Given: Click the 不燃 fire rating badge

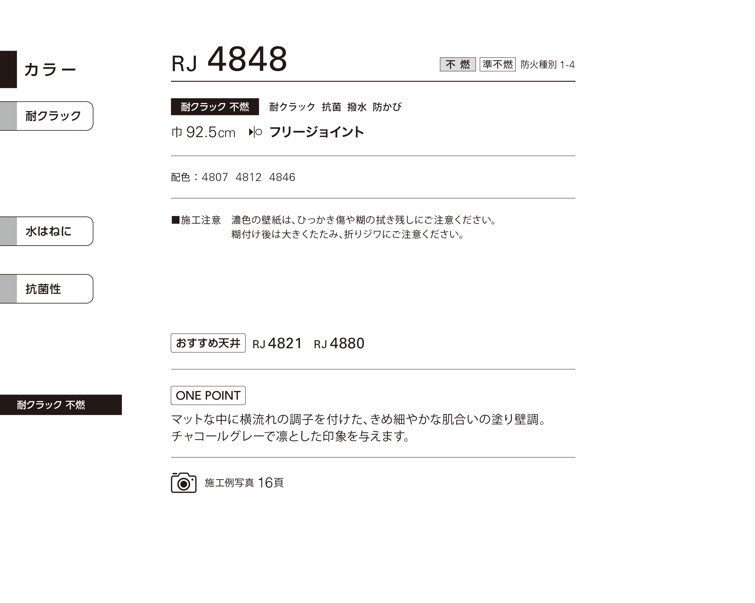Looking at the screenshot, I should 458,65.
